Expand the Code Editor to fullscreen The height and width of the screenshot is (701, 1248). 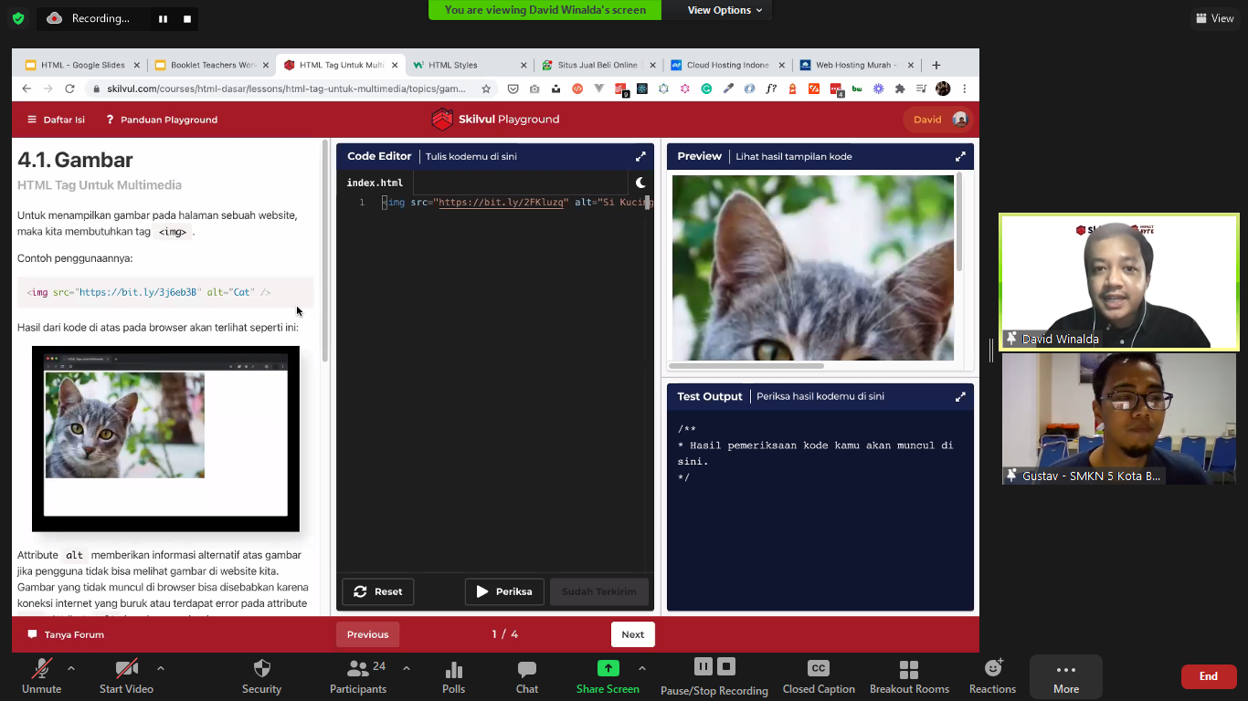pyautogui.click(x=640, y=155)
